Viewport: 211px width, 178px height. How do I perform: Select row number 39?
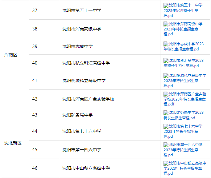tap(35, 46)
